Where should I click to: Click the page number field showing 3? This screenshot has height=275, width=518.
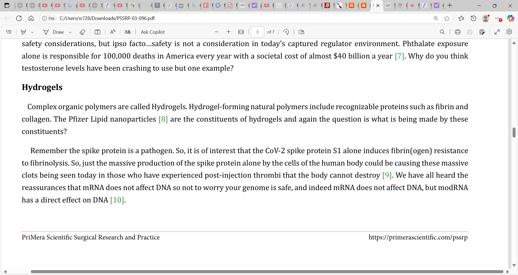(x=257, y=32)
